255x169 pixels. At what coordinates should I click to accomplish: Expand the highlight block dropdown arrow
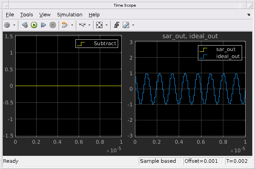[x=72, y=25]
